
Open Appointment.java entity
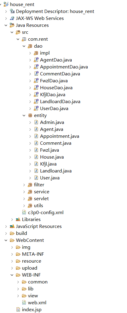(60, 136)
